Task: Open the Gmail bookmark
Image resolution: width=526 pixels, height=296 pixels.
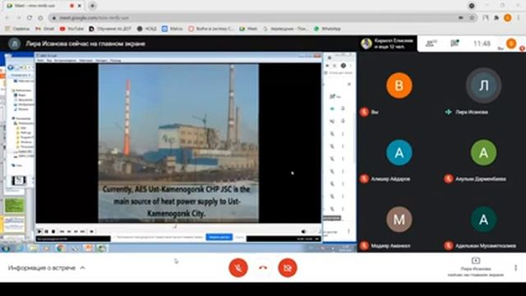Action: coord(45,29)
